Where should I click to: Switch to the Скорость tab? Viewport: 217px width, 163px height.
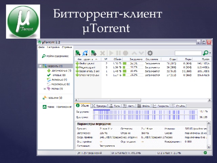click(x=161, y=106)
